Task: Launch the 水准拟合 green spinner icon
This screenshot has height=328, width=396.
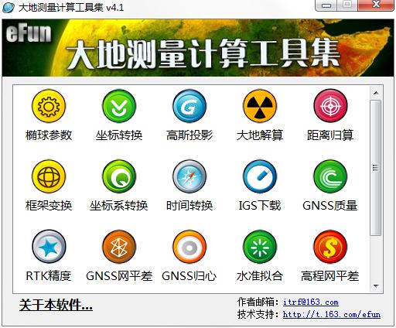Action: 260,247
